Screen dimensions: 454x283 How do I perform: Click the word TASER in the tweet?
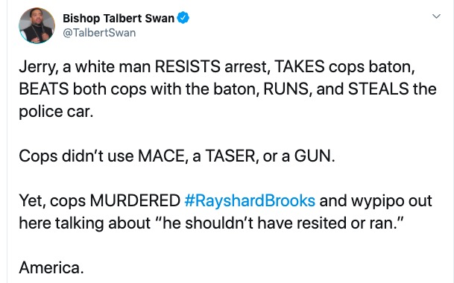coord(230,156)
